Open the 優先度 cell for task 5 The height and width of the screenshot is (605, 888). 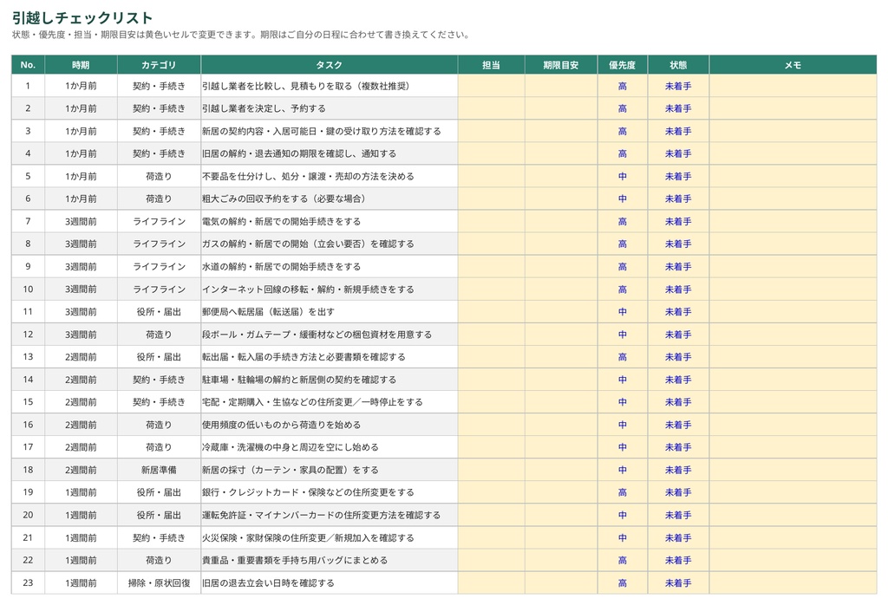[623, 176]
